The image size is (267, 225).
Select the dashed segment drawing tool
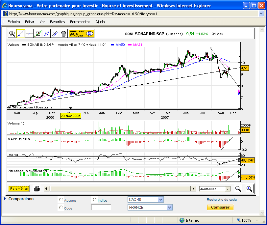click(46, 33)
